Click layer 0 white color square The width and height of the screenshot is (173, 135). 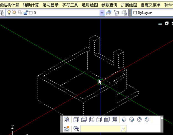[30, 13]
